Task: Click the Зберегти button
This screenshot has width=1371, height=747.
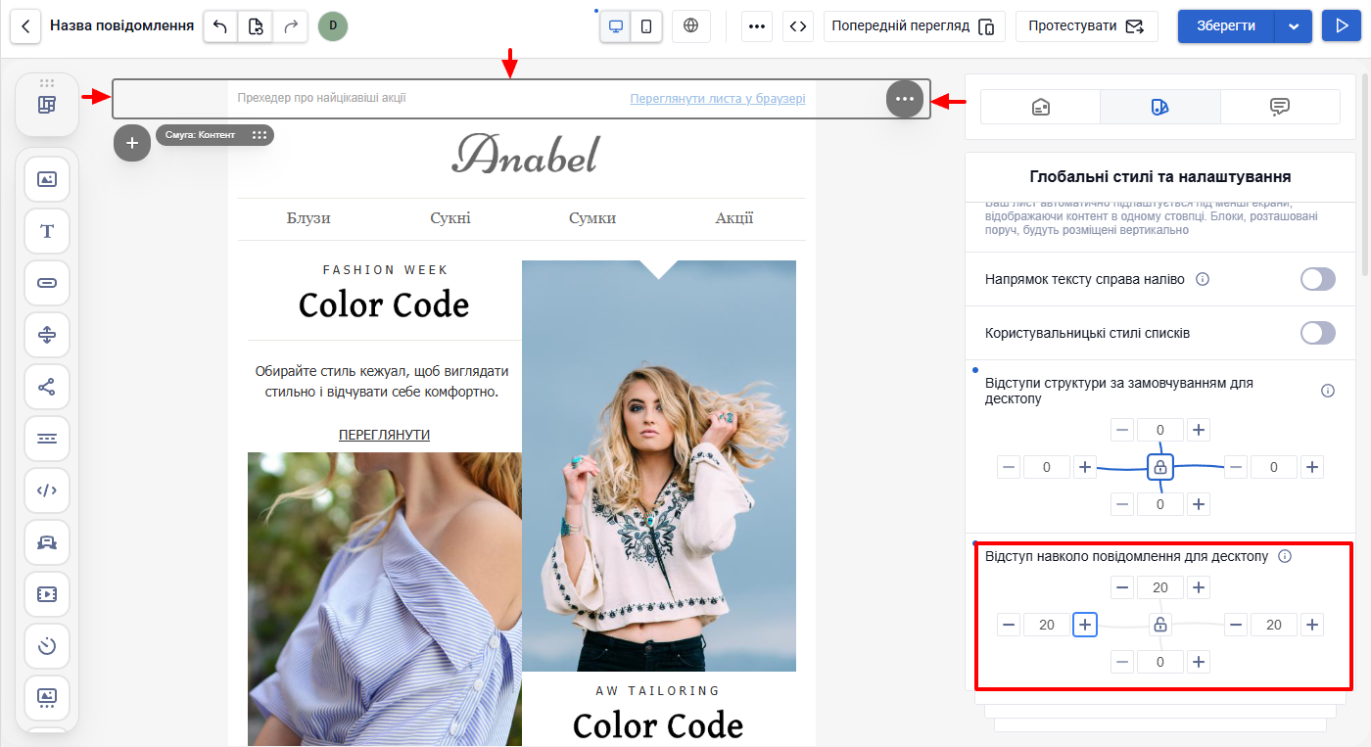Action: pos(1226,26)
